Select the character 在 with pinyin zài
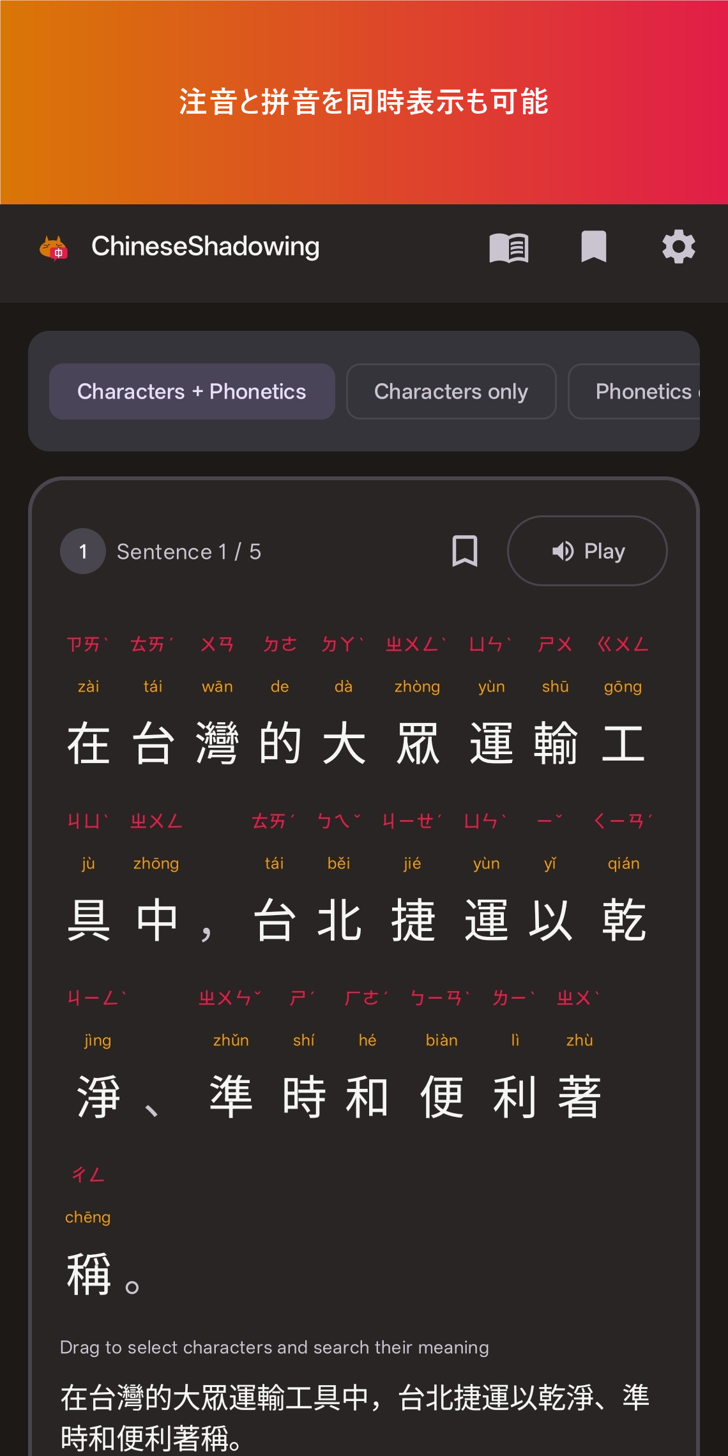 (89, 743)
